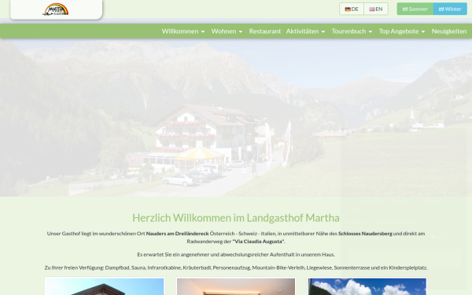
Task: Click the bold text "Via Claudia Augusta"
Action: click(x=259, y=242)
